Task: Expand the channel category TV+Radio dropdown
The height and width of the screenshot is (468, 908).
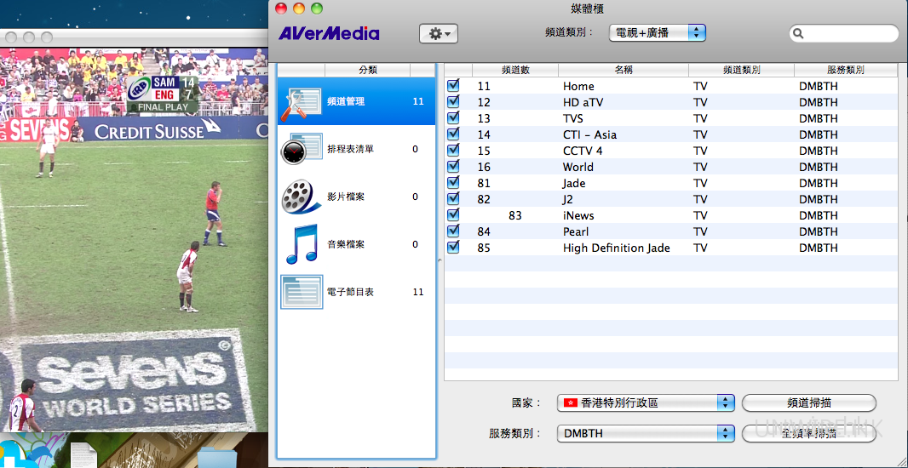Action: tap(658, 33)
